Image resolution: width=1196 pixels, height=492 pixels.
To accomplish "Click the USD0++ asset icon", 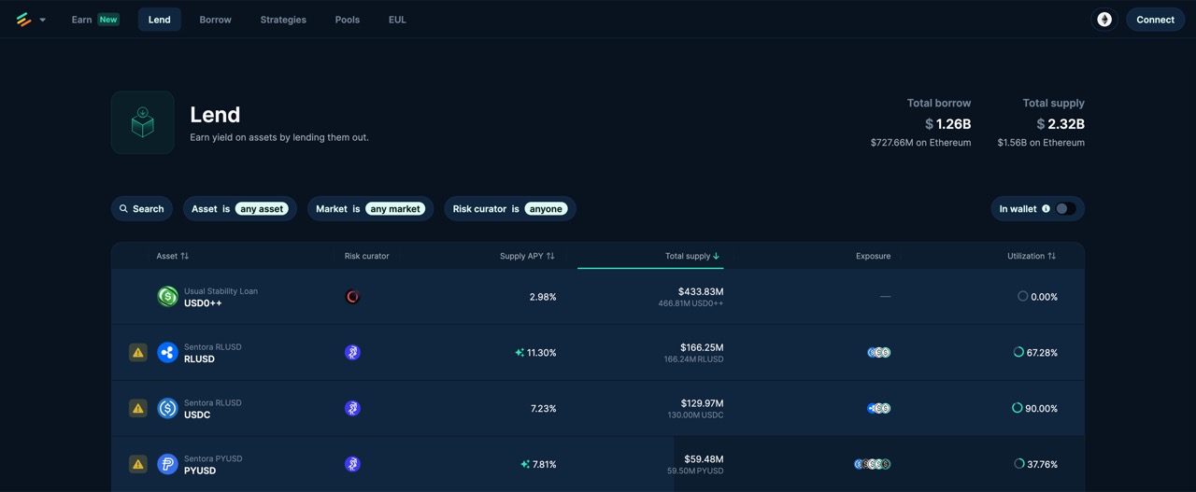I will coord(167,297).
